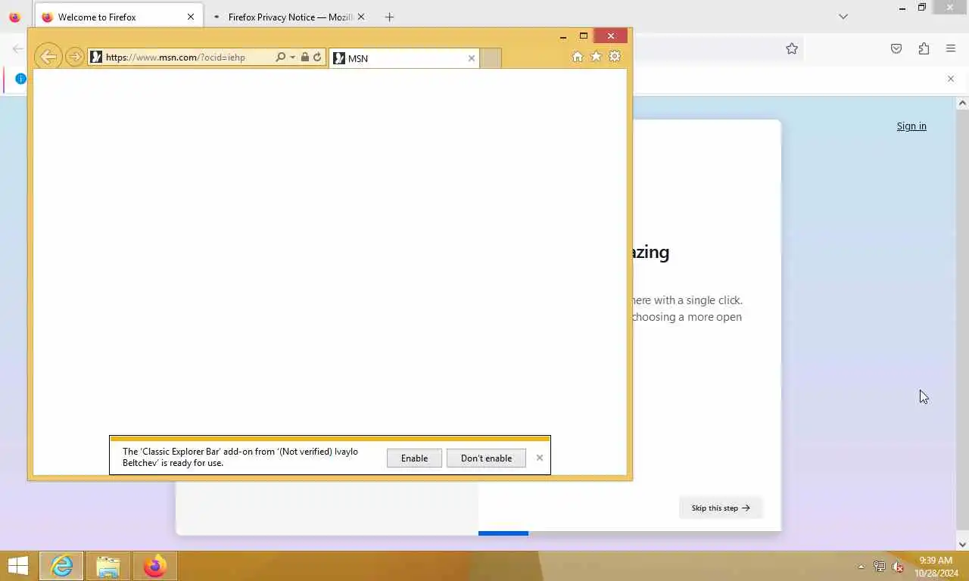This screenshot has height=581, width=969.
Task: Expand the IE address bar dropdown arrow
Action: coord(292,57)
